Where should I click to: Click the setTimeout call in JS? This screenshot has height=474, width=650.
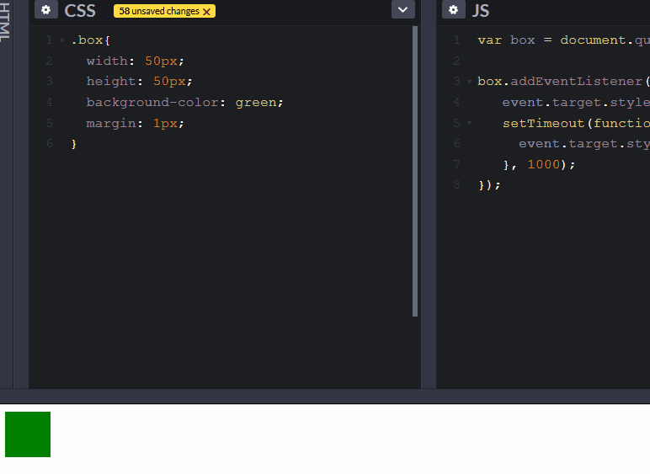543,123
